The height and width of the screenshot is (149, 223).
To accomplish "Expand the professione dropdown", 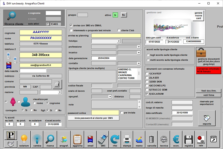I will point(139,47).
